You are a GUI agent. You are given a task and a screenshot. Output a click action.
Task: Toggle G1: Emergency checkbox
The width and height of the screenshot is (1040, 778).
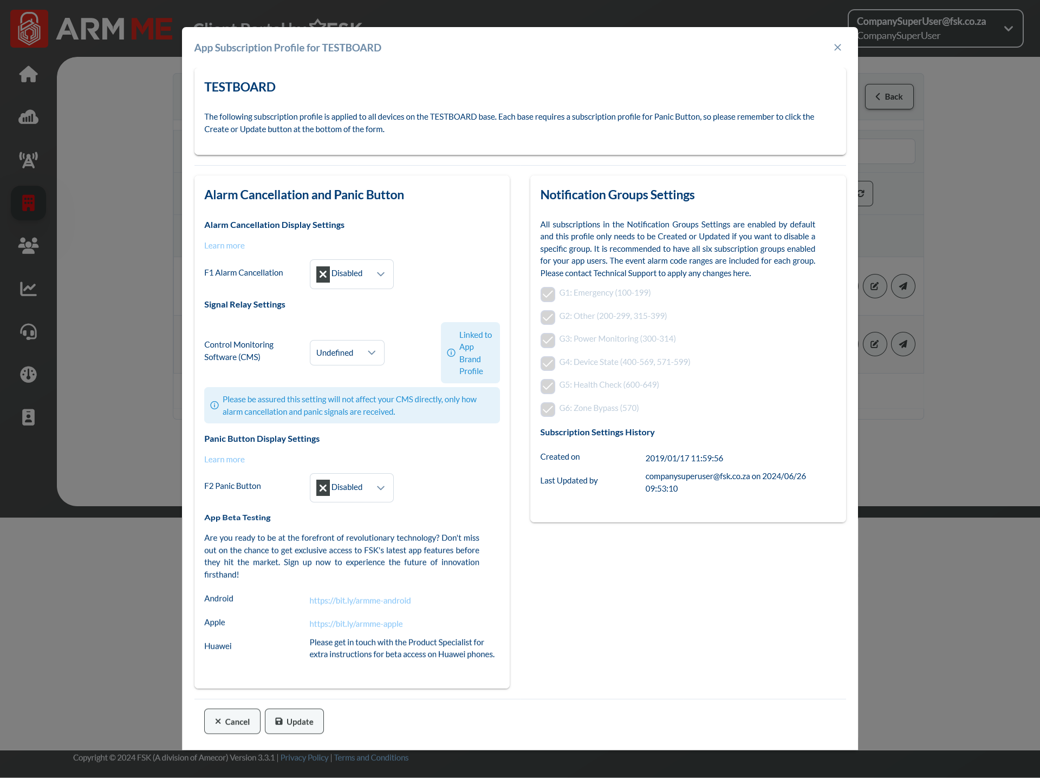(548, 293)
